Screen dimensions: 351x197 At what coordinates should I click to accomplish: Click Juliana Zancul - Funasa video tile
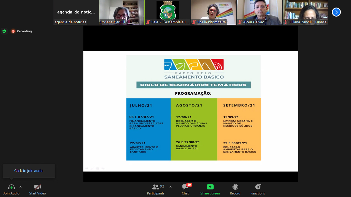pyautogui.click(x=305, y=12)
